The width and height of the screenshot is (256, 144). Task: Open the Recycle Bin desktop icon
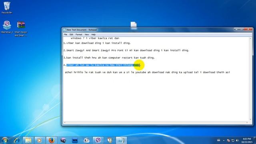[x=7, y=8]
